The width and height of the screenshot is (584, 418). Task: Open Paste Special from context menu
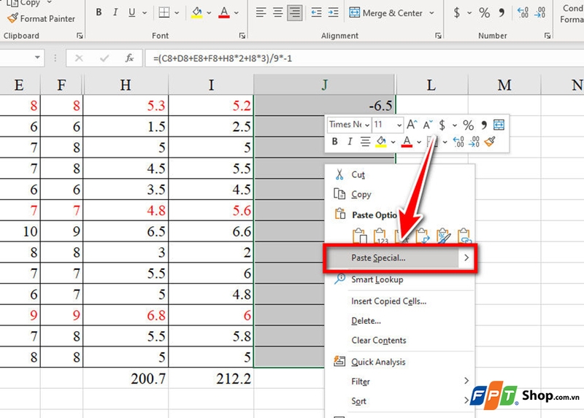399,258
